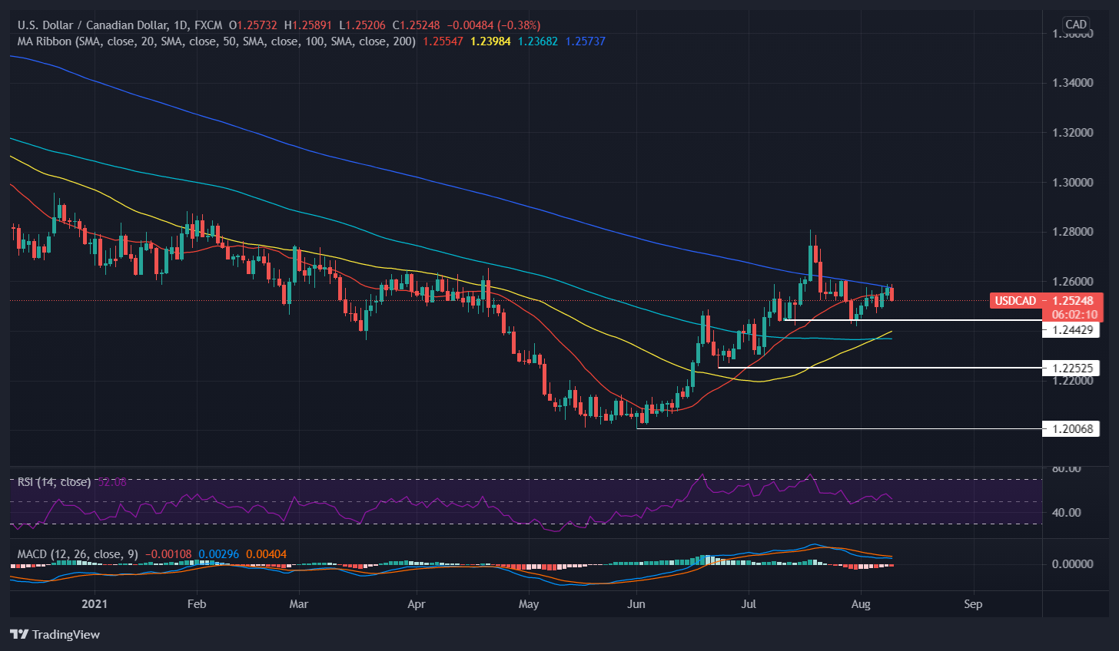Click the 1.28000 price axis label

[1072, 232]
